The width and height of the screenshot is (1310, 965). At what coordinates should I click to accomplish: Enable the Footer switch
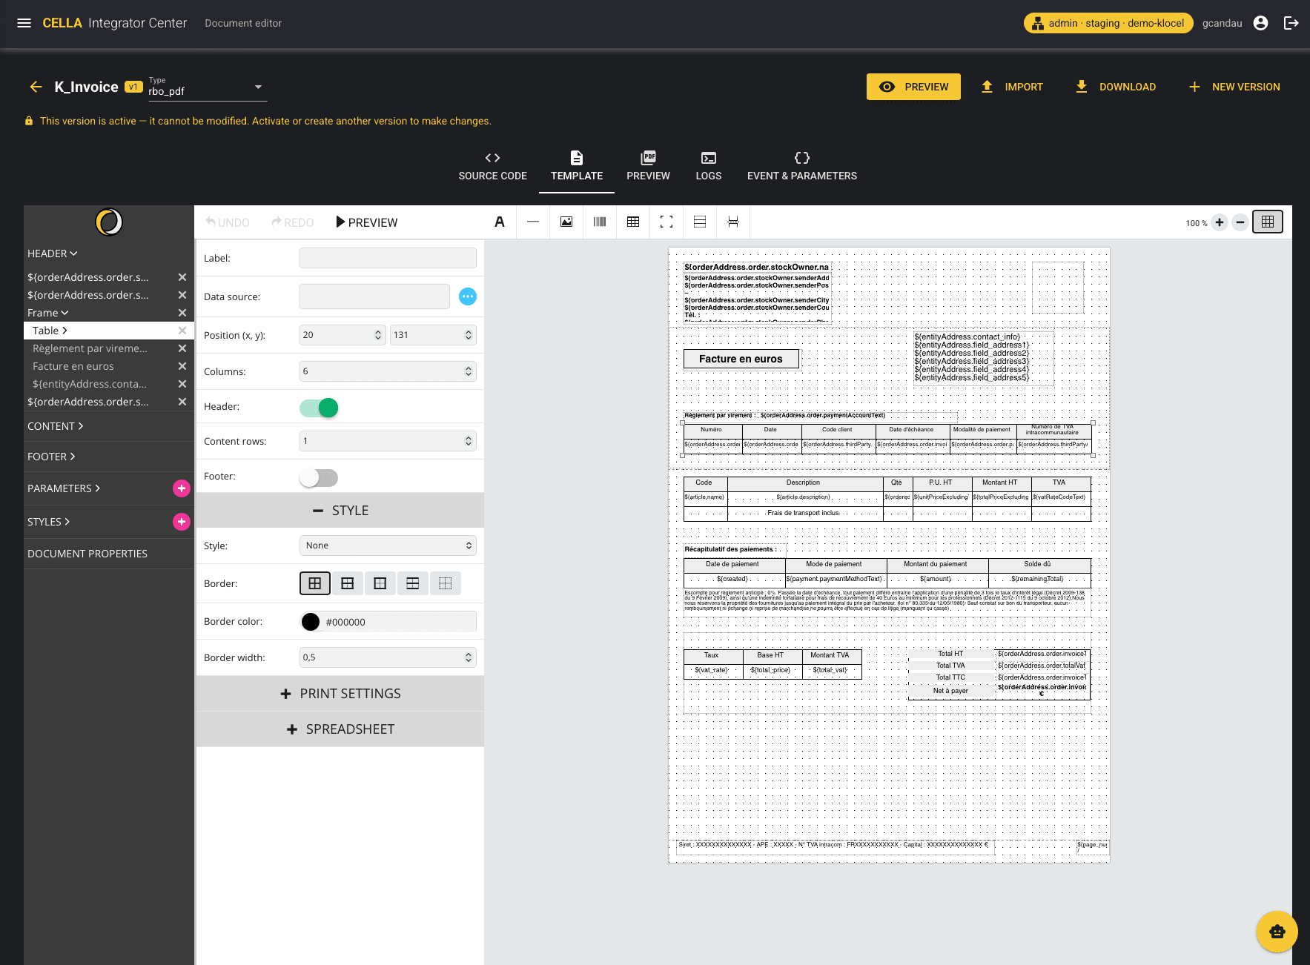tap(319, 478)
